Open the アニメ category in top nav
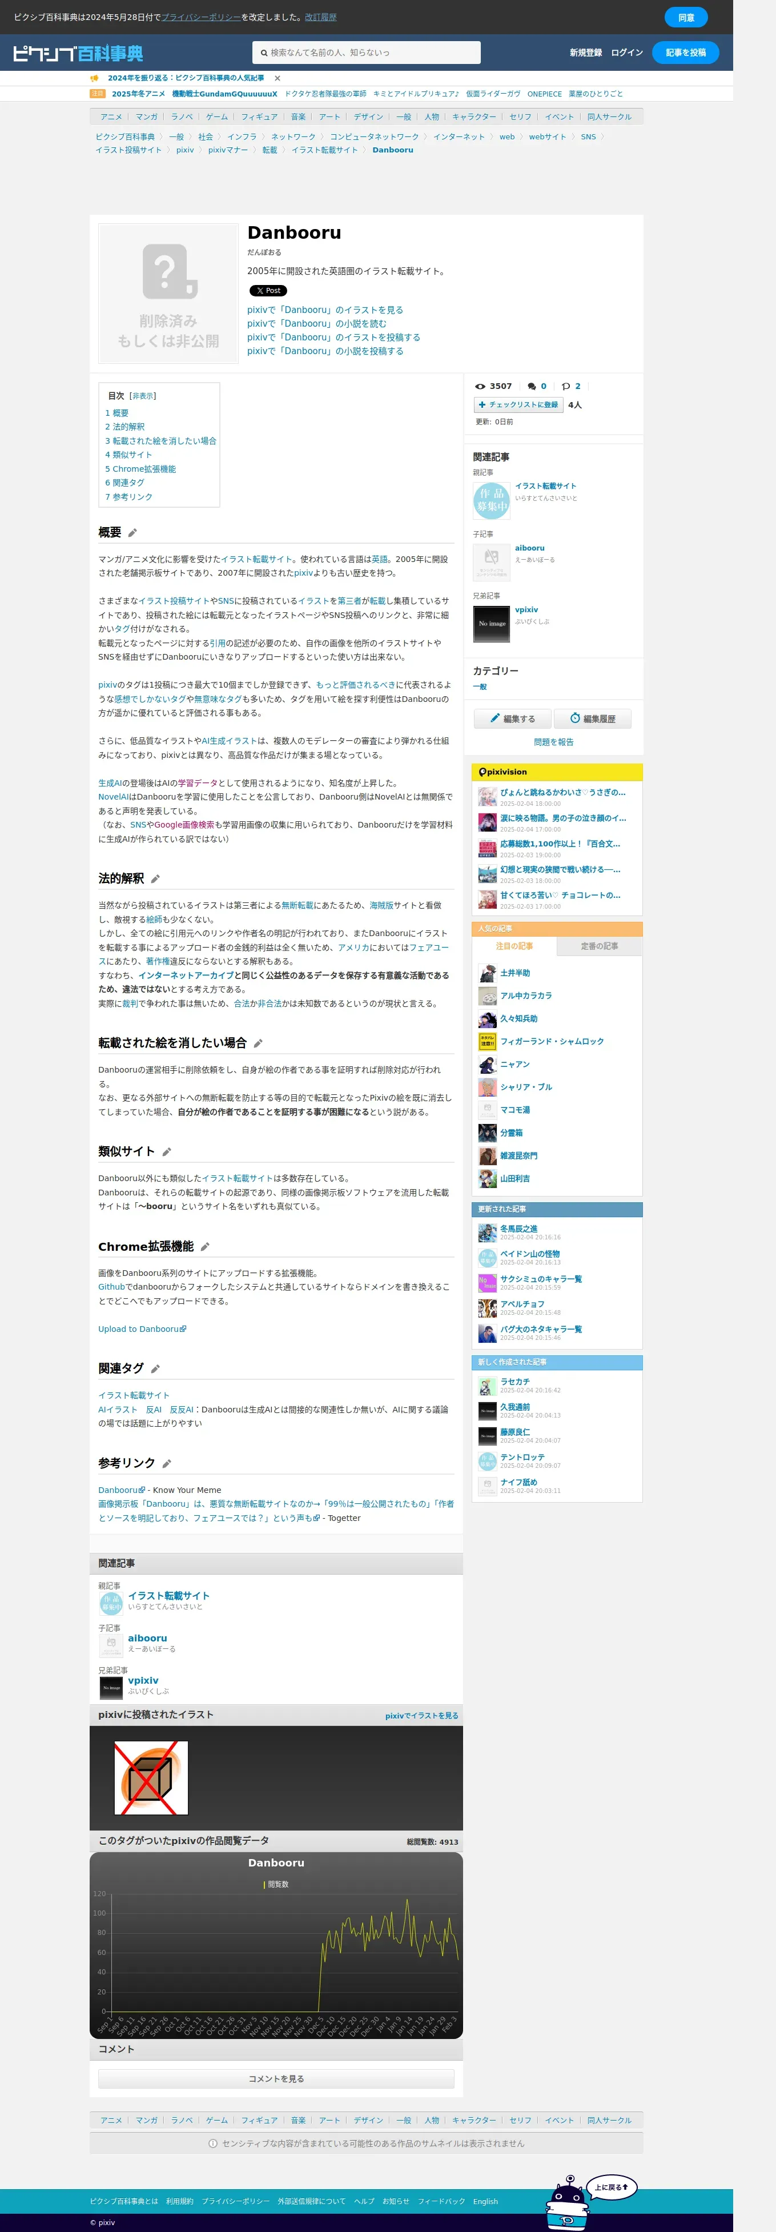776x2232 pixels. [111, 117]
